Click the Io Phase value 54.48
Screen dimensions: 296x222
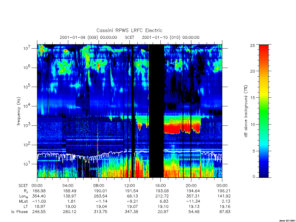(x=194, y=212)
